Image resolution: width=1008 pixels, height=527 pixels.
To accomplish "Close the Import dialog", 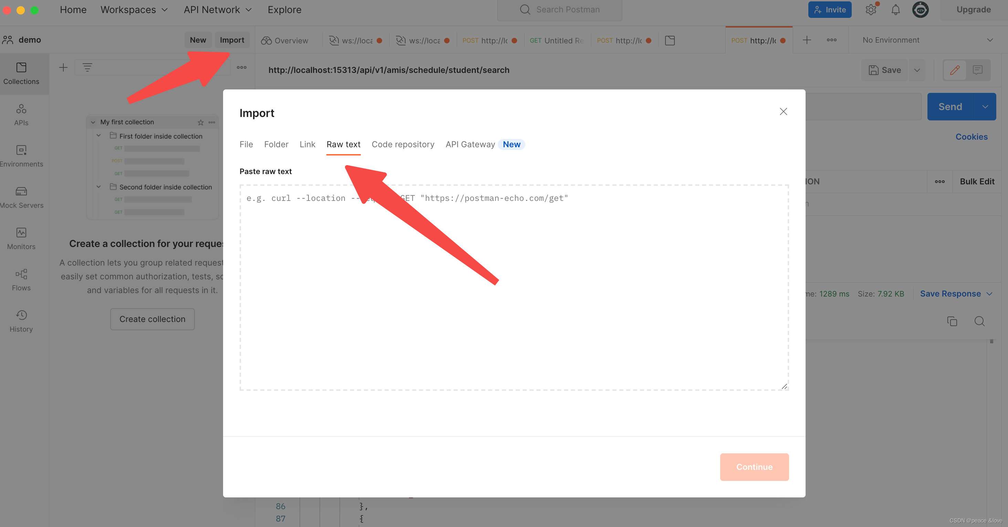I will click(x=783, y=111).
